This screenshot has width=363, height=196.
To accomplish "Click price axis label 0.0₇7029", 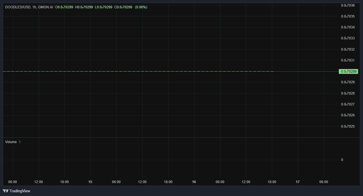I will pos(348,82).
